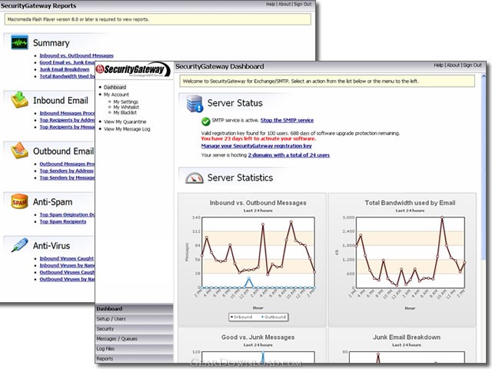Image resolution: width=492 pixels, height=369 pixels.
Task: Switch to Security section
Action: click(x=135, y=329)
